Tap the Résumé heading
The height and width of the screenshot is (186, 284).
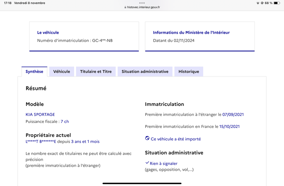[36, 88]
